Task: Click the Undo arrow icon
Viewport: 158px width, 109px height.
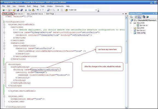Action: click(38, 10)
